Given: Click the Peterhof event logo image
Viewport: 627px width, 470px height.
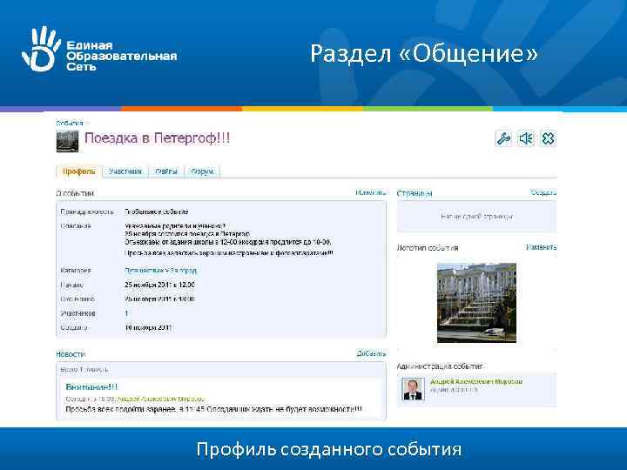Looking at the screenshot, I should [476, 303].
